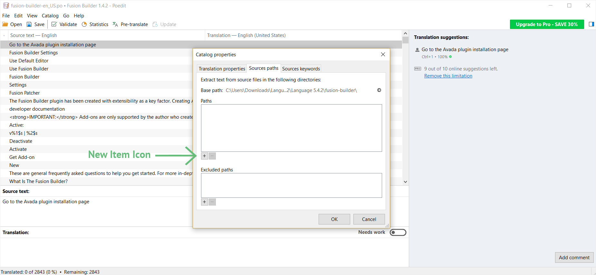Open the Edit menu

click(x=18, y=16)
